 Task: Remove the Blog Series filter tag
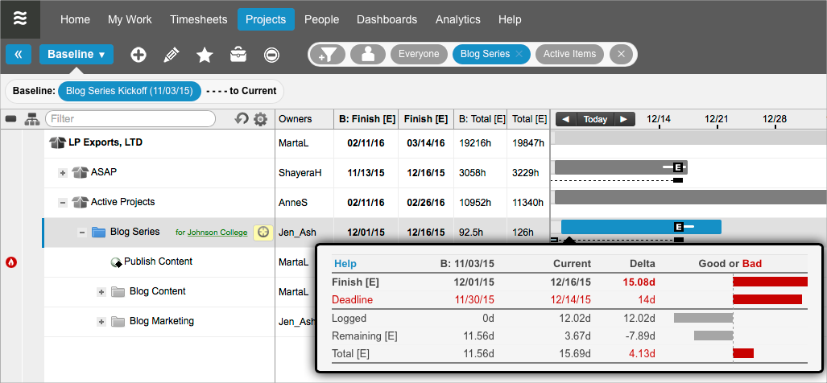point(519,55)
